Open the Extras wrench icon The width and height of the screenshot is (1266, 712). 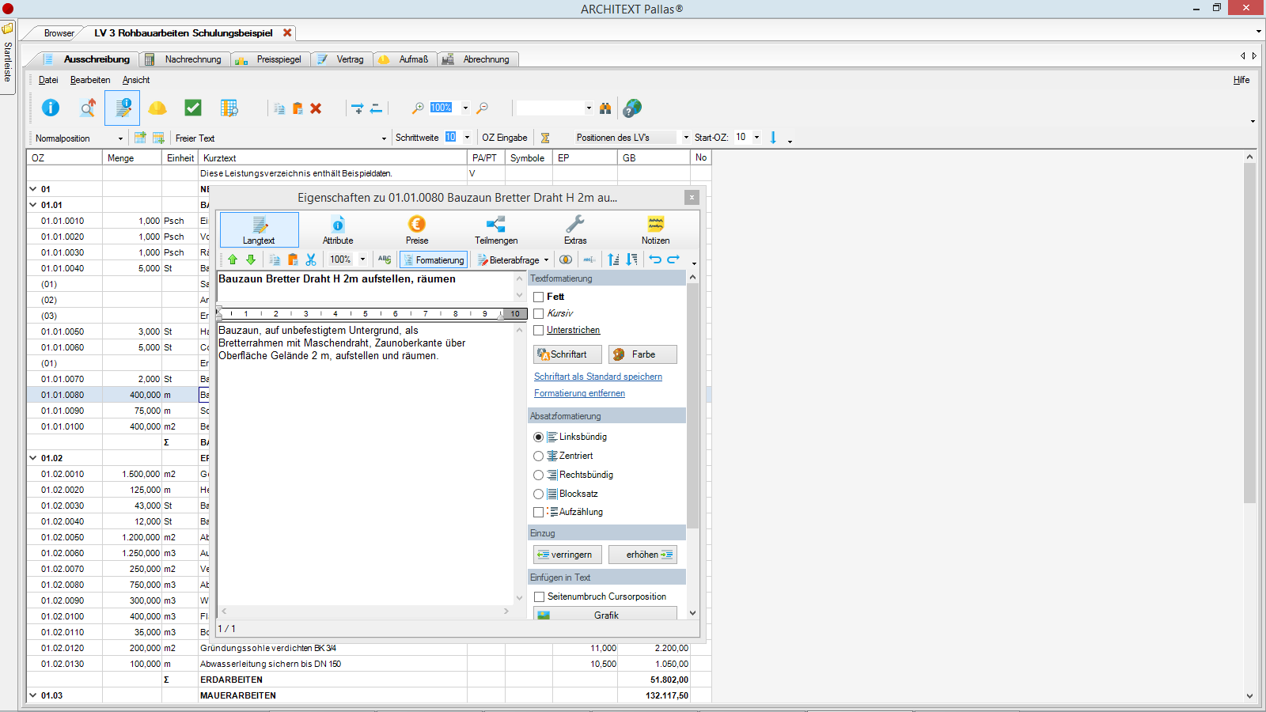coord(575,229)
